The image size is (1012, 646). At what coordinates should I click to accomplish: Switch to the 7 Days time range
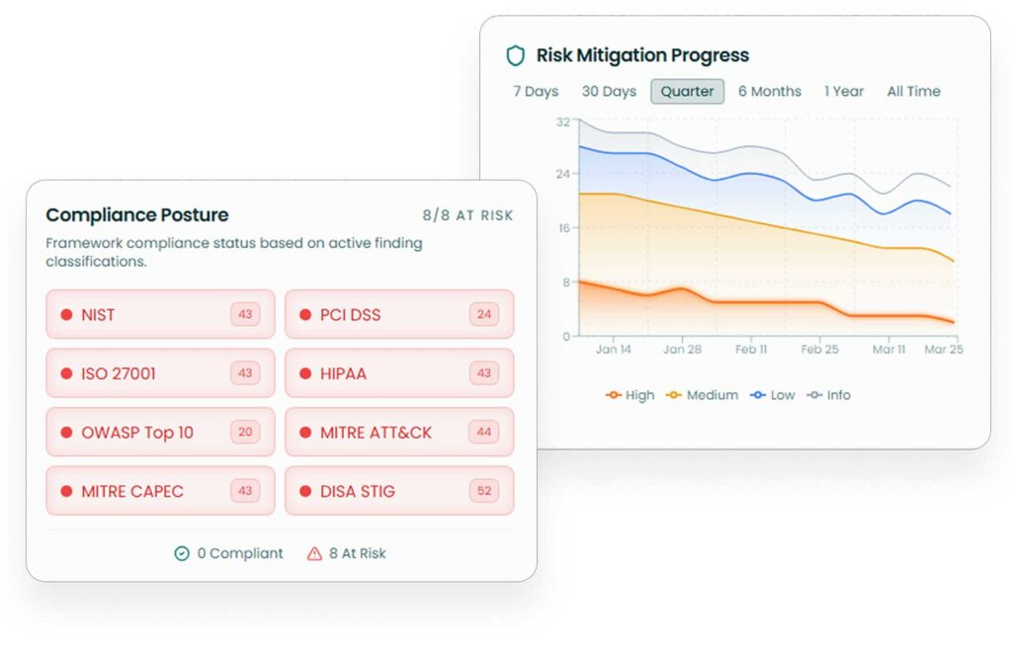[x=536, y=92]
